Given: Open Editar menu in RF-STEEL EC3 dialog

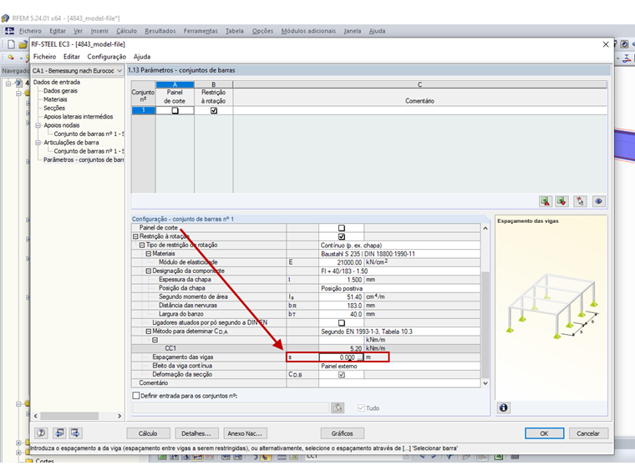Looking at the screenshot, I should tap(71, 57).
